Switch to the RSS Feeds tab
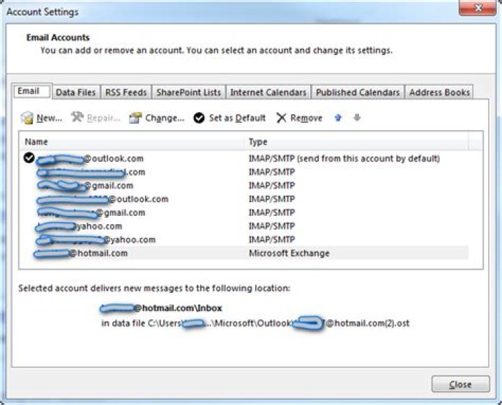 pos(125,93)
